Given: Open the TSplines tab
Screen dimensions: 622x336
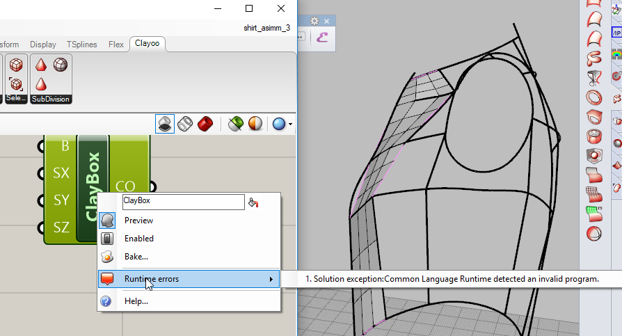Looking at the screenshot, I should point(82,45).
